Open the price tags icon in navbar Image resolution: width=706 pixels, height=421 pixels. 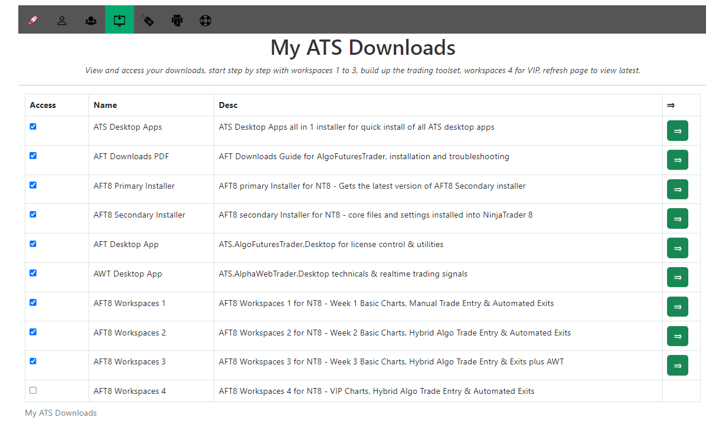pyautogui.click(x=148, y=20)
